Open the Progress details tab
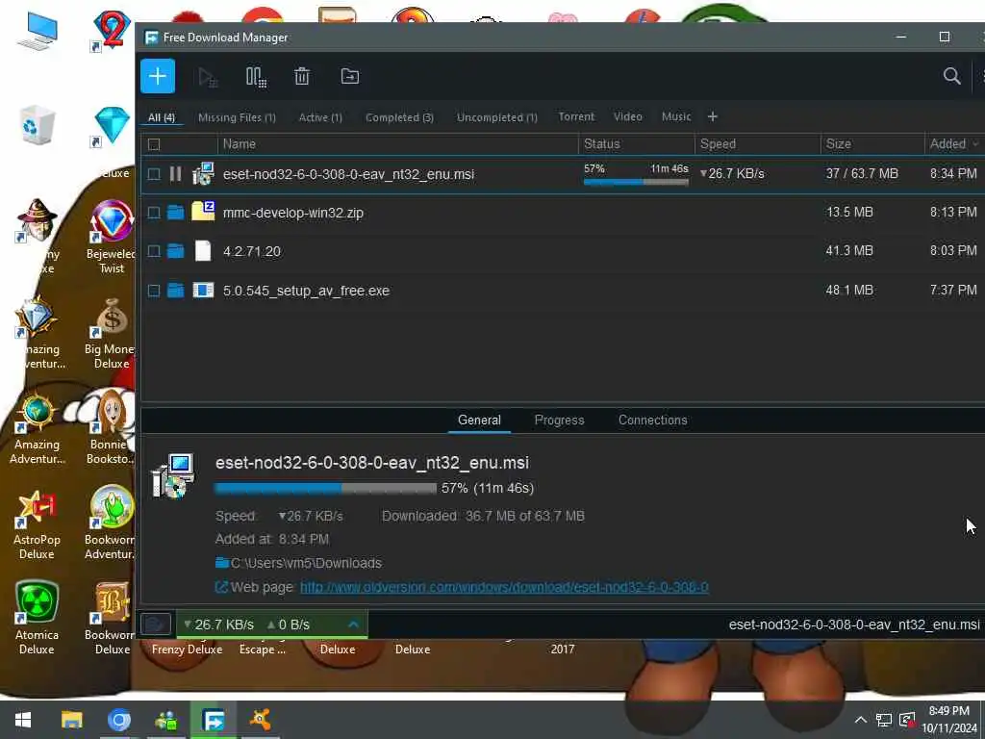 point(559,420)
